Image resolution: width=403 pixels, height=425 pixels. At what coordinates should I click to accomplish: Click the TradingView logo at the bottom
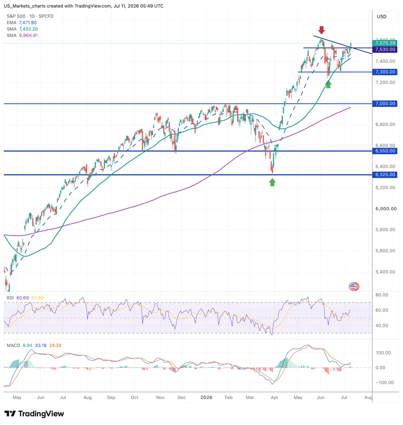(x=34, y=414)
